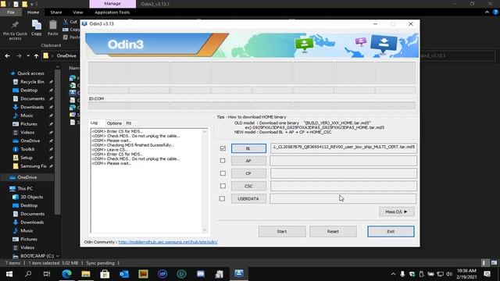Open File Explorer from taskbar

click(x=85, y=274)
